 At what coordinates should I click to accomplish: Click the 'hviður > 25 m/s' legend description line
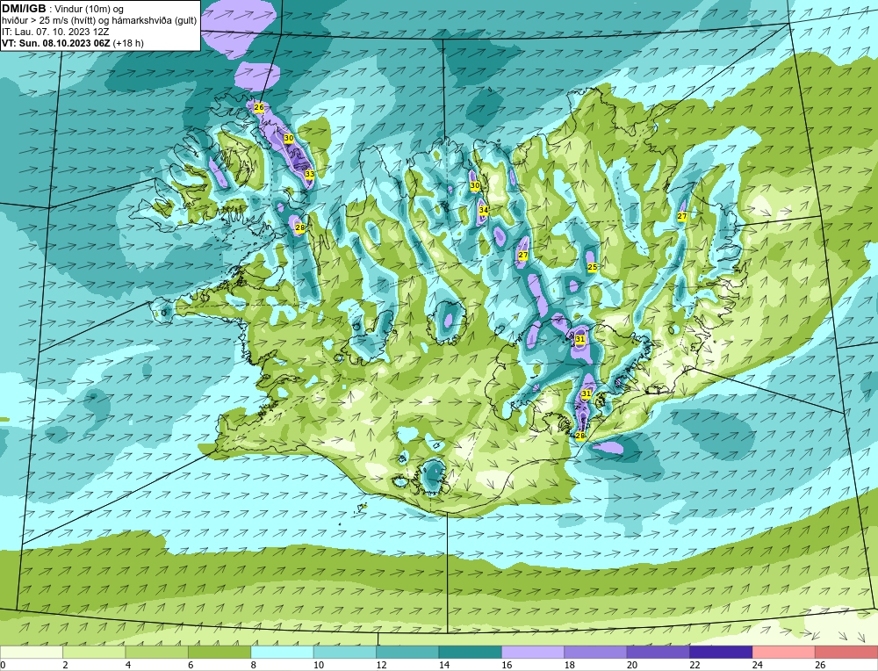(x=99, y=20)
